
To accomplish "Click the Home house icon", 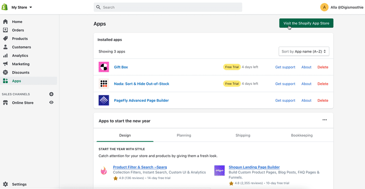I will 5,21.
